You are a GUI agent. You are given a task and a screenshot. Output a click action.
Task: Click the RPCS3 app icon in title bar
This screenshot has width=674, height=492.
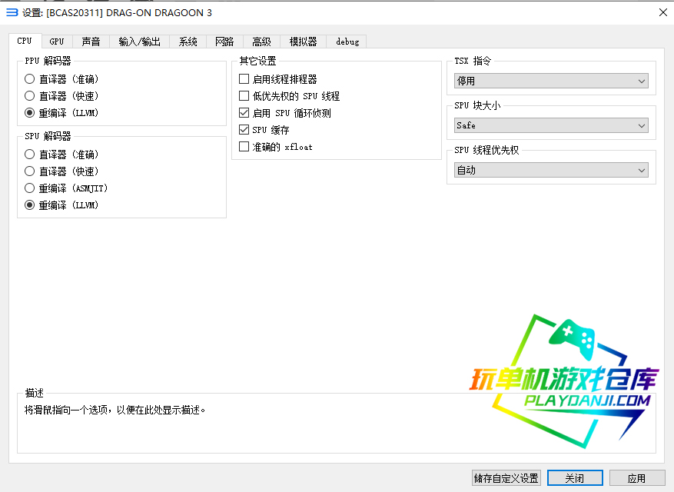[12, 12]
